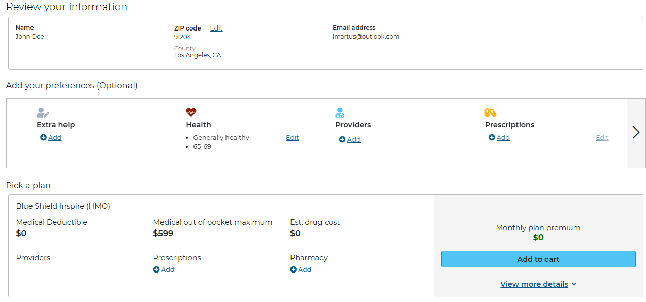The height and width of the screenshot is (302, 646).
Task: Expand View more details chevron
Action: click(574, 284)
